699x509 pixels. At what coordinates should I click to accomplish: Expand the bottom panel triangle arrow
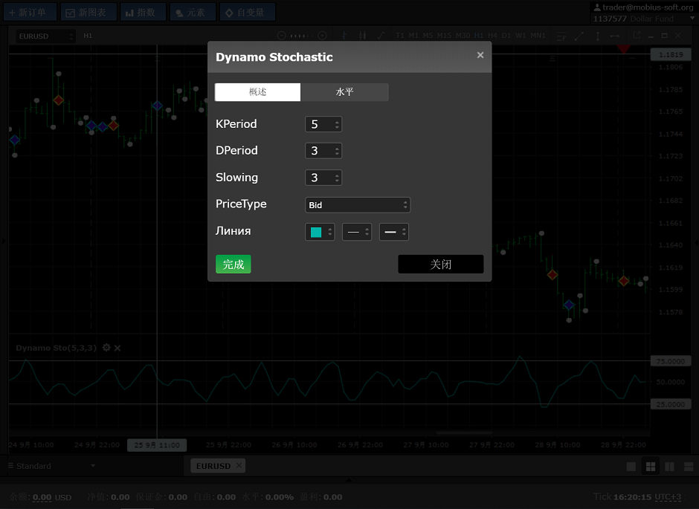[x=349, y=479]
